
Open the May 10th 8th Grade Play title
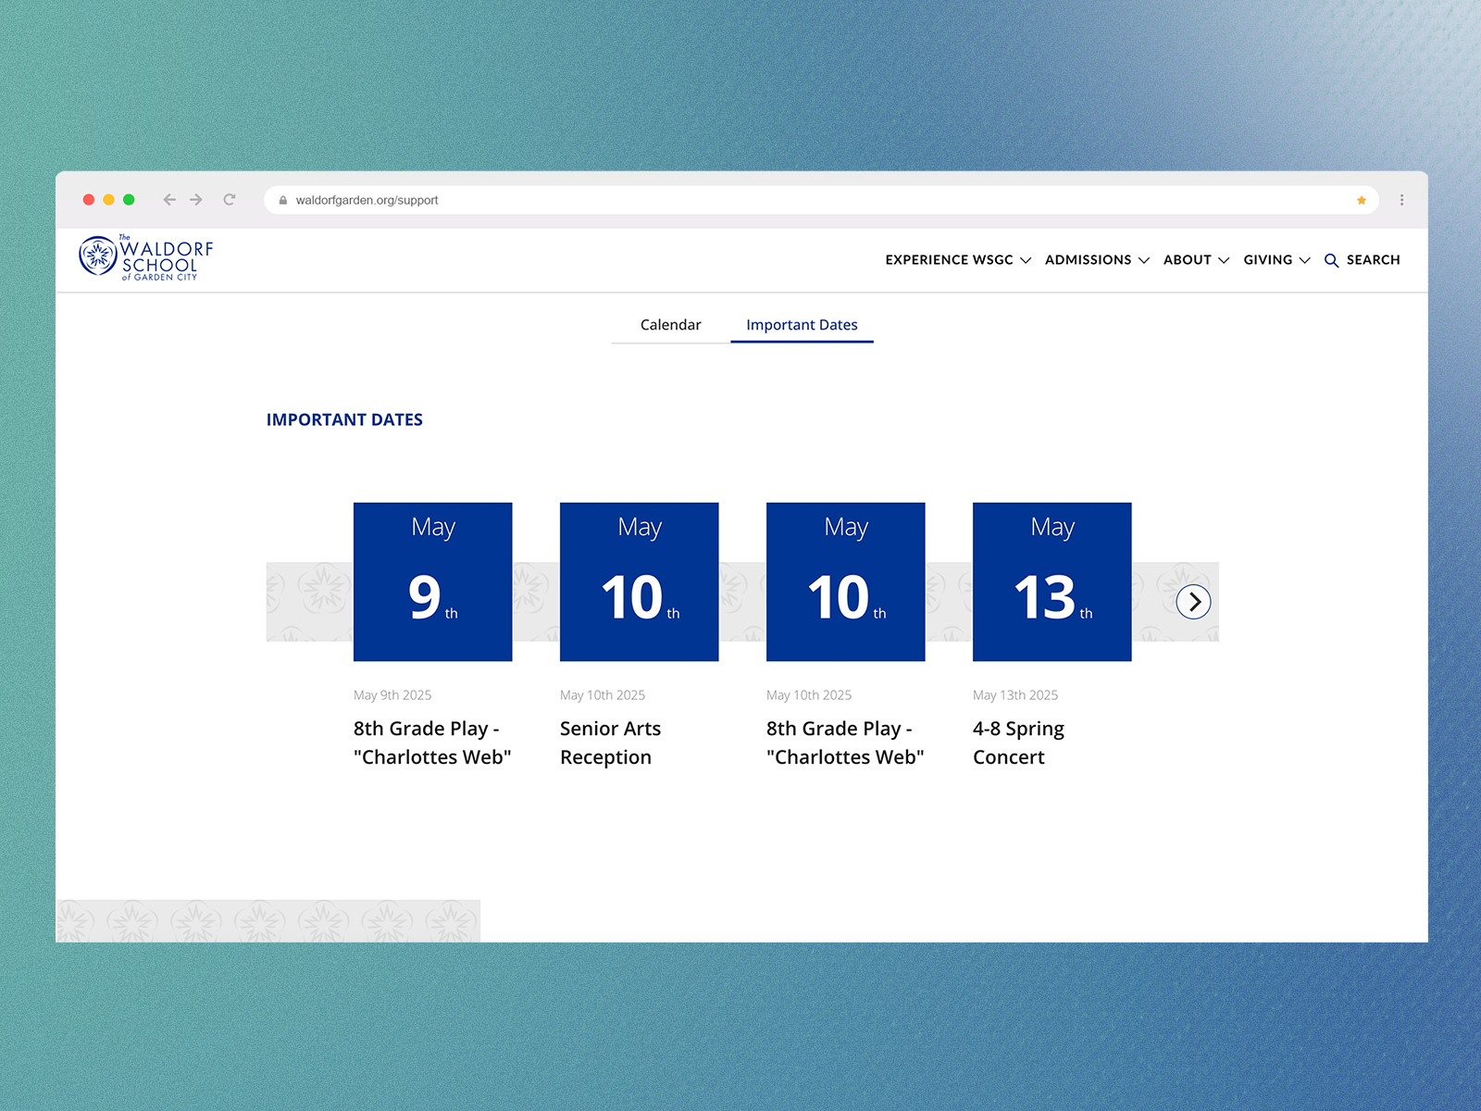coord(845,743)
